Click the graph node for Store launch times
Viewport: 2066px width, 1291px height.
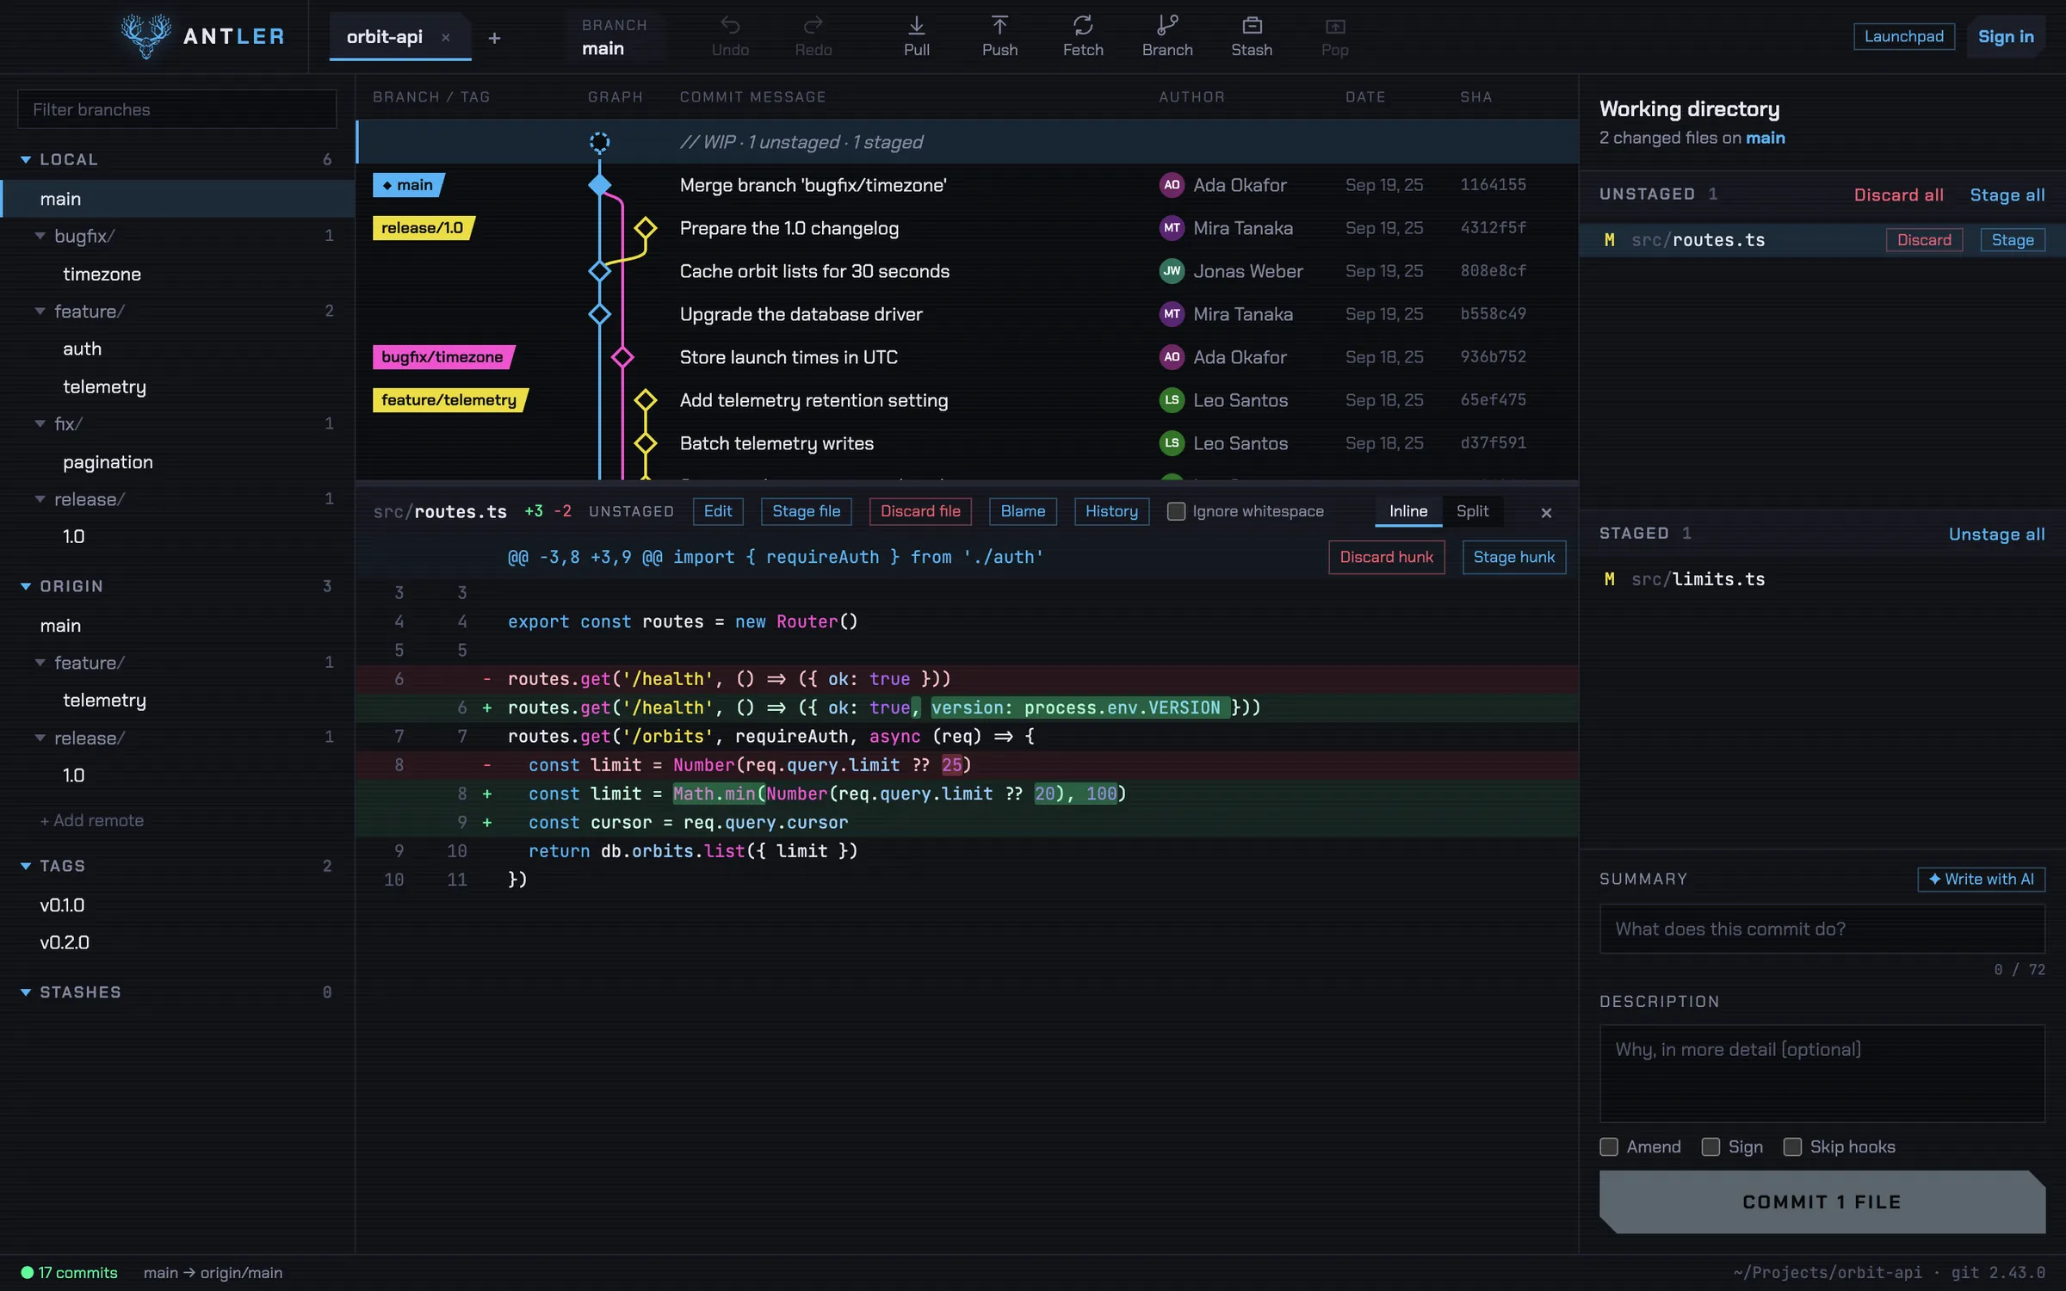click(x=622, y=357)
